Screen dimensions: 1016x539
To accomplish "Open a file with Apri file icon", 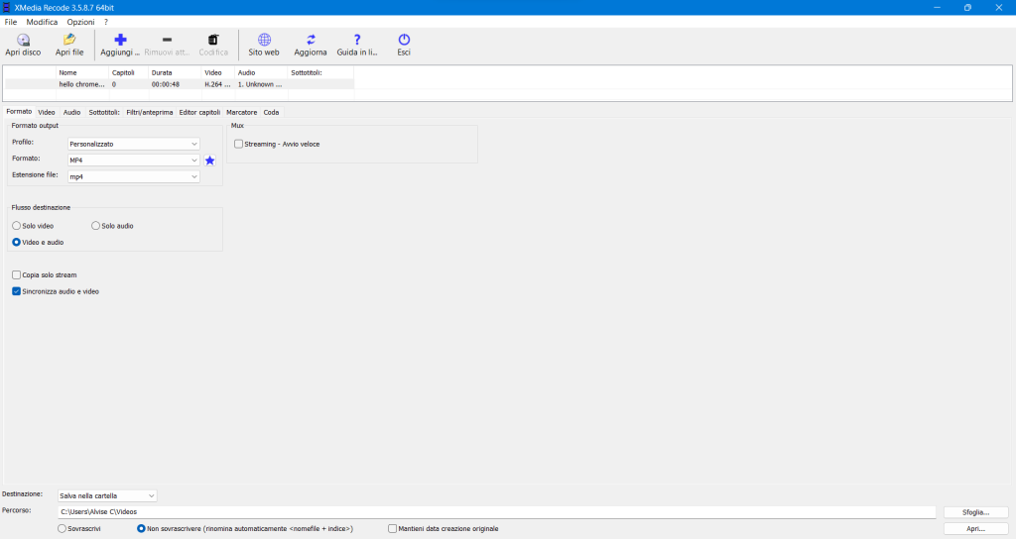I will point(69,41).
